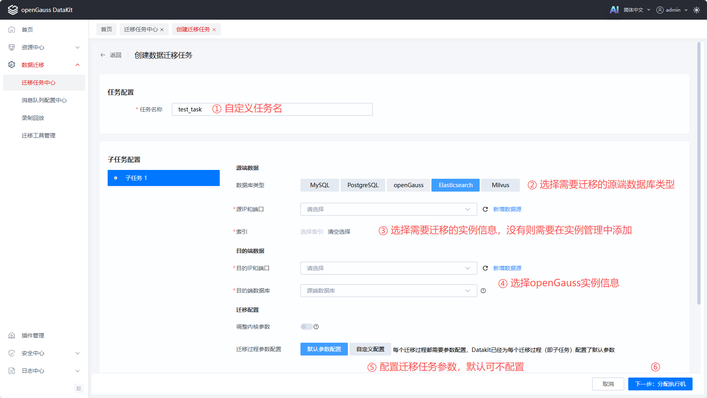Screen dimensions: 707x398
Task: Click the 自定义配置 button
Action: pos(370,349)
